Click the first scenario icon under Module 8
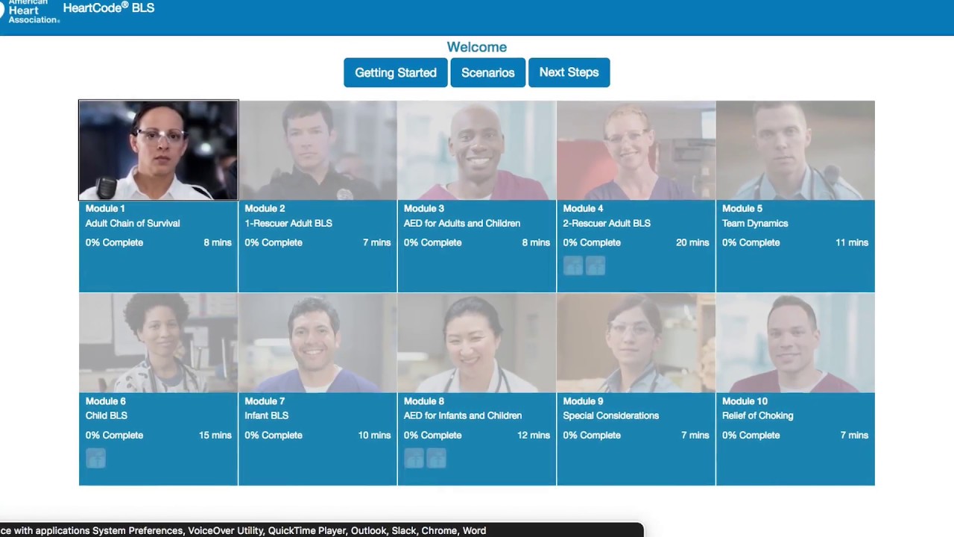Image resolution: width=954 pixels, height=537 pixels. tap(414, 458)
